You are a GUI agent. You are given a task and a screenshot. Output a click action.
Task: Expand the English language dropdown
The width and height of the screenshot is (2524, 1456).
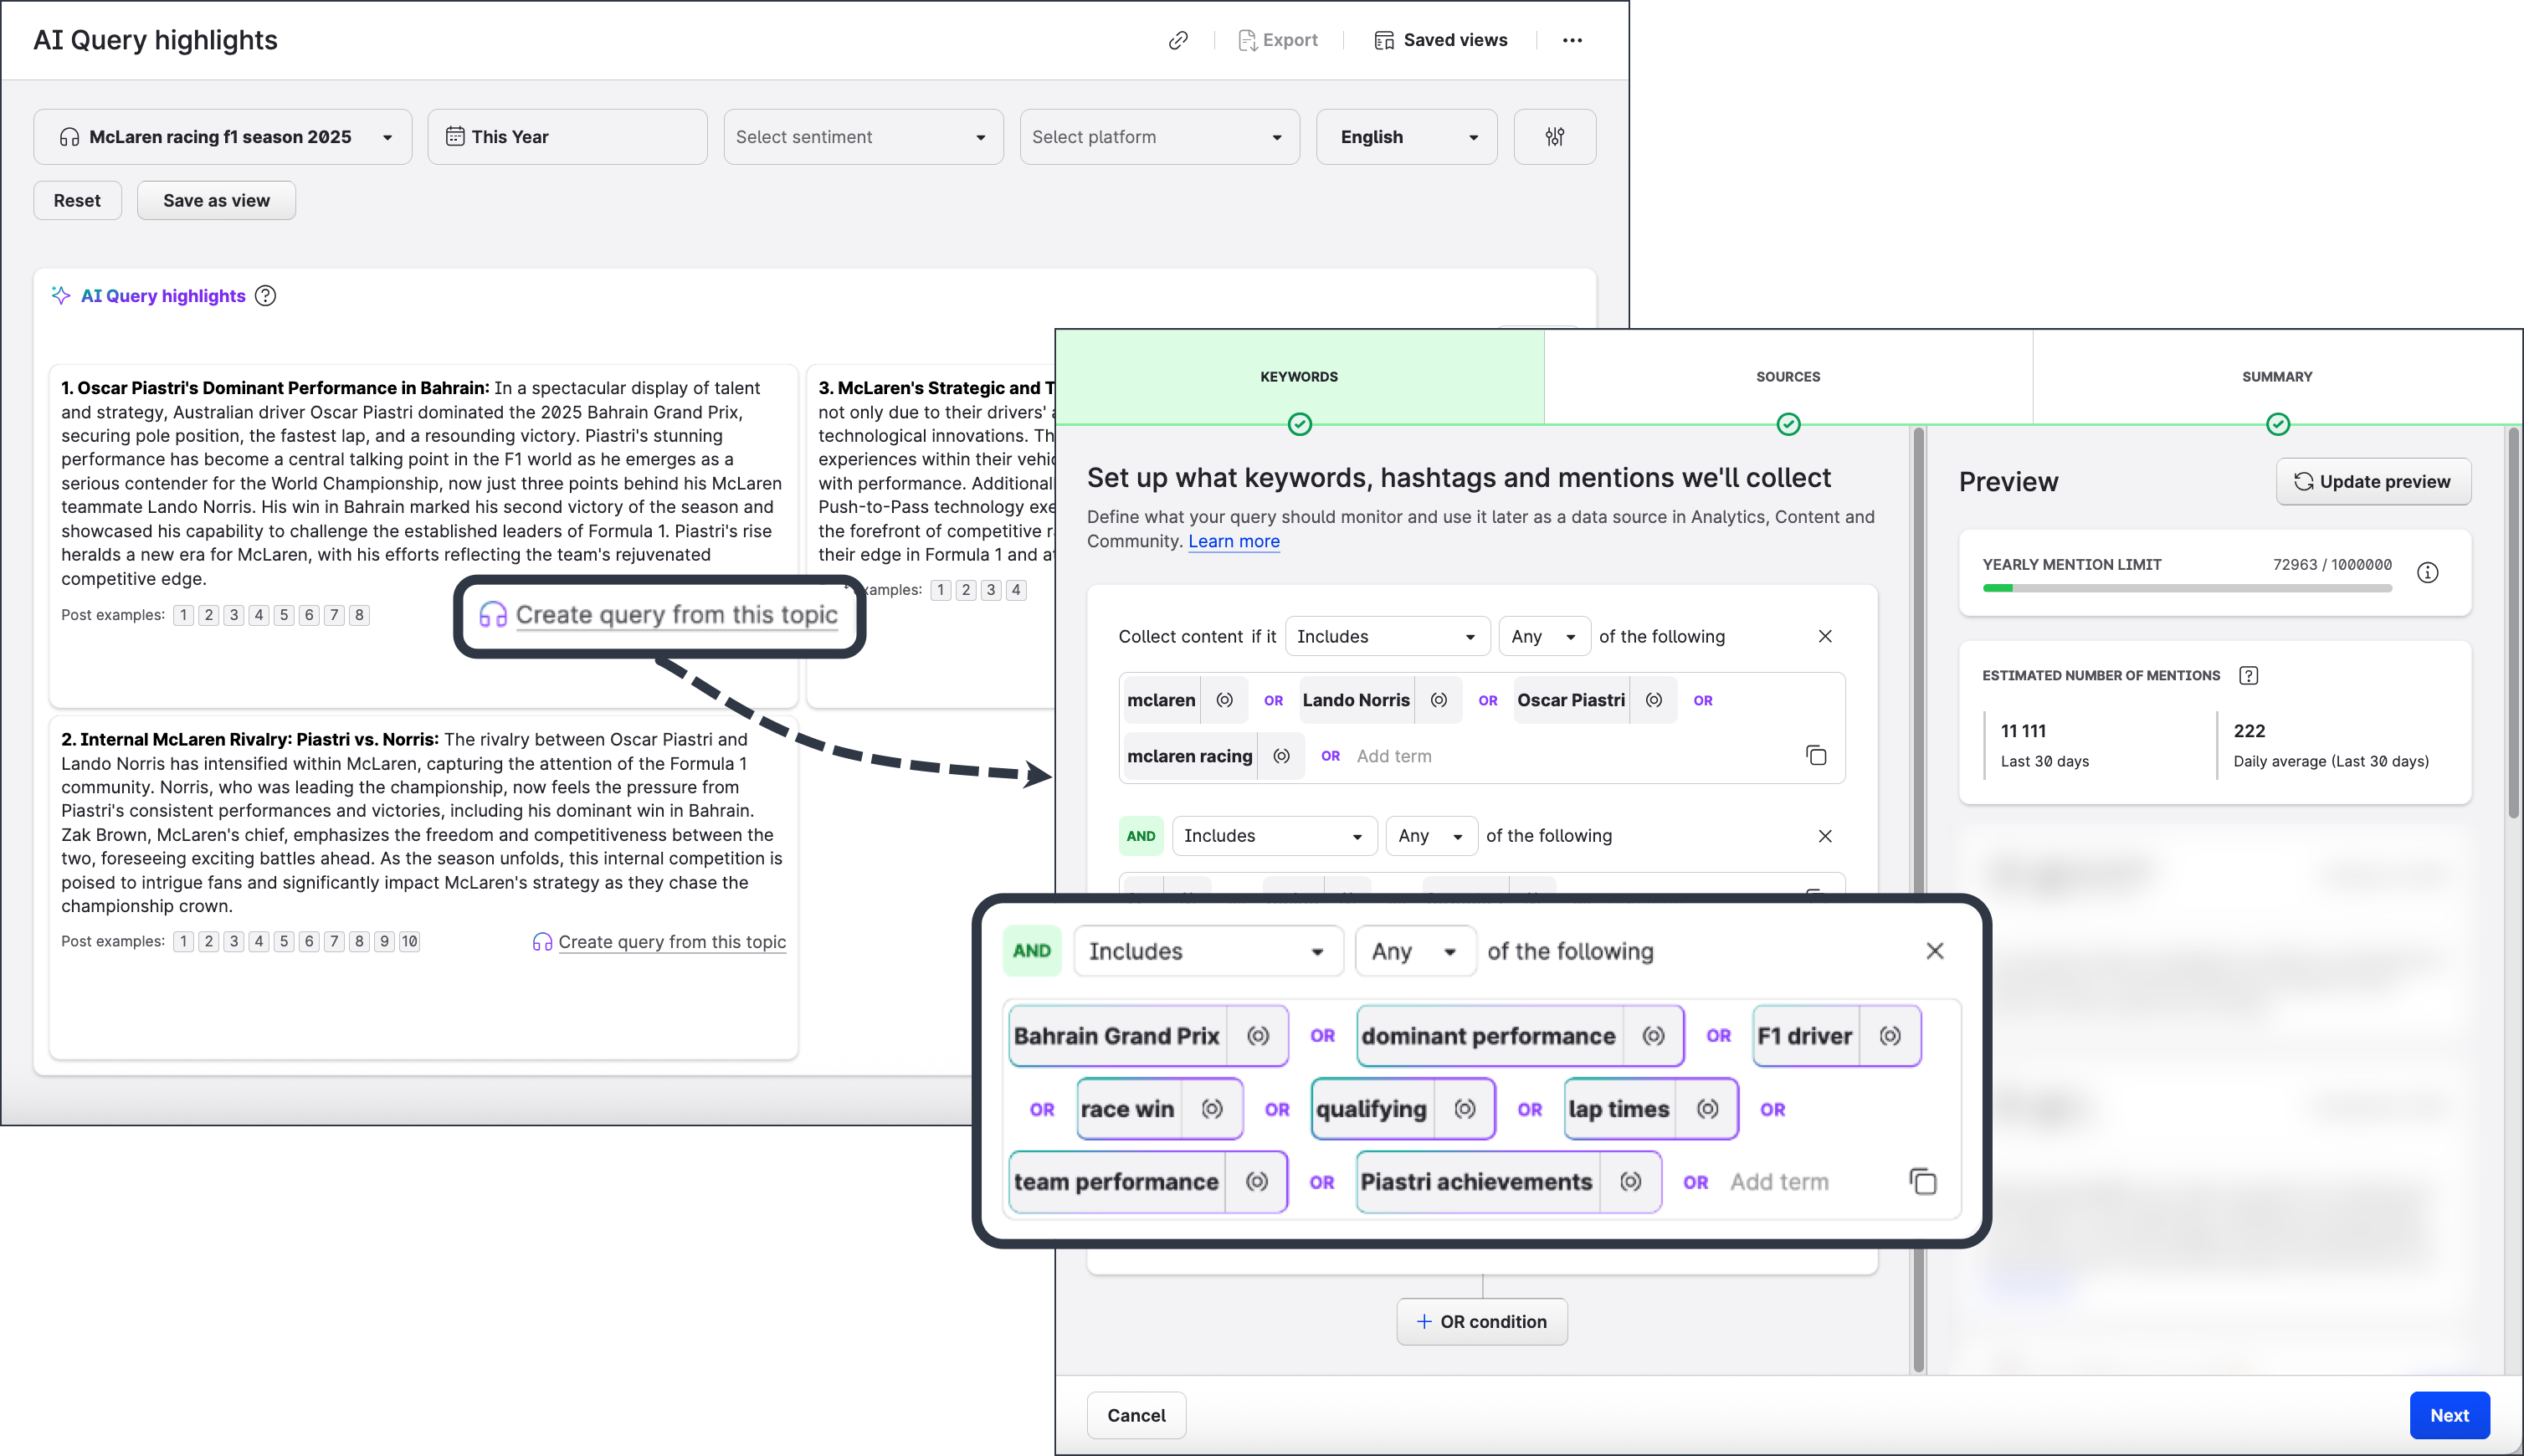coord(1406,137)
